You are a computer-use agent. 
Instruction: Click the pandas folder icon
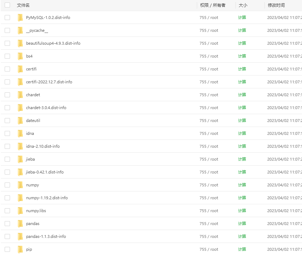20,224
